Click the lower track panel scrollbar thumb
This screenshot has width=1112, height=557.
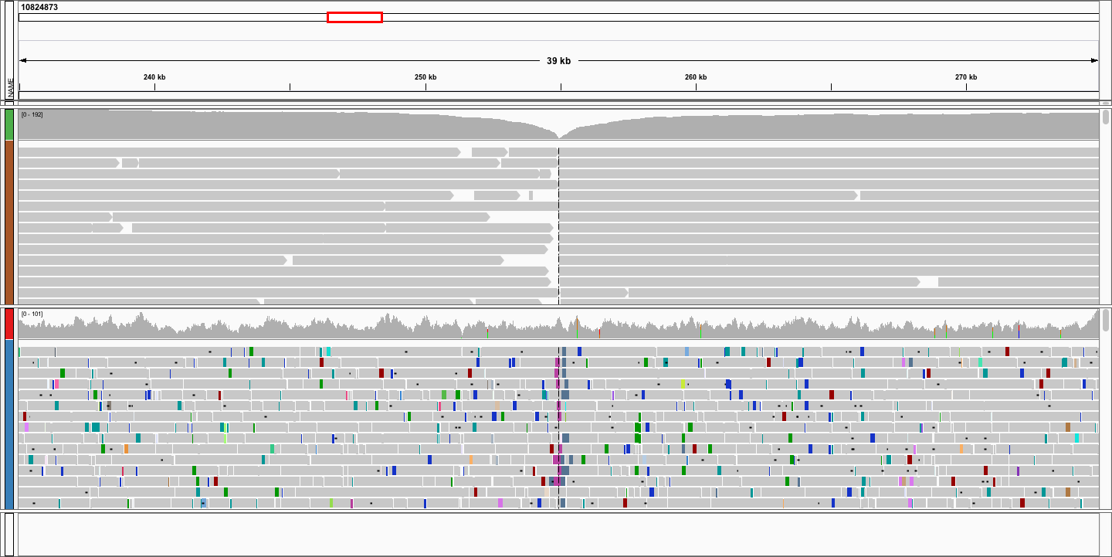[x=1105, y=320]
